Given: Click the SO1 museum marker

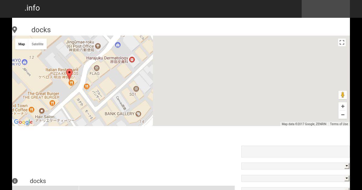Looking at the screenshot, I should [x=136, y=89].
